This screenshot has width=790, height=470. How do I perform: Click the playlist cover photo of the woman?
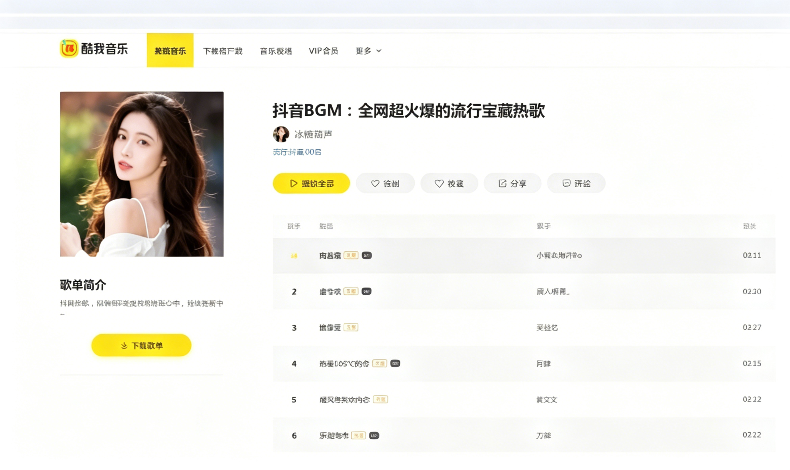coord(142,174)
